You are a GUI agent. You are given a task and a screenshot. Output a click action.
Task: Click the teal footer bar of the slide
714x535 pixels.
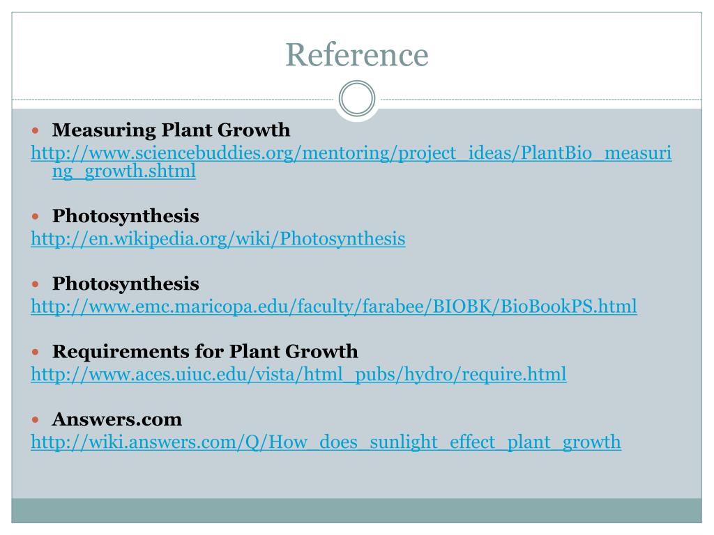coord(356,511)
